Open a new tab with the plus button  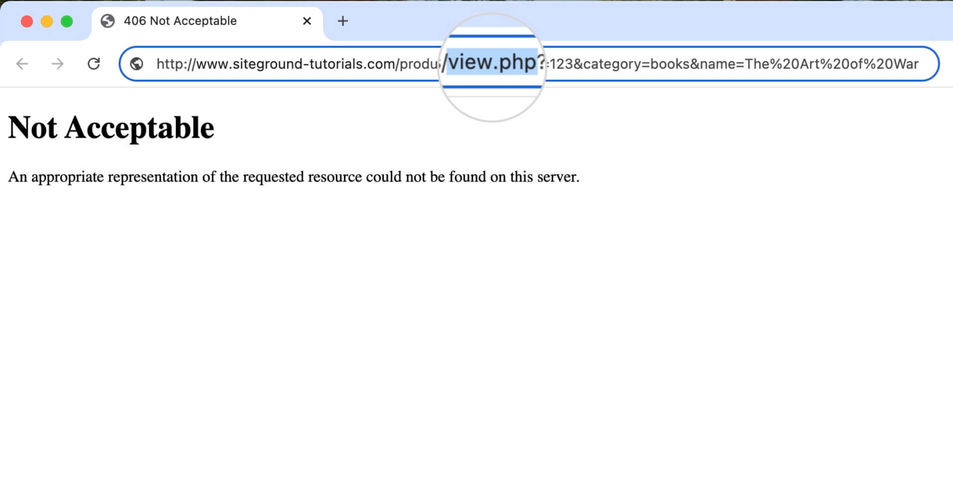[x=343, y=21]
